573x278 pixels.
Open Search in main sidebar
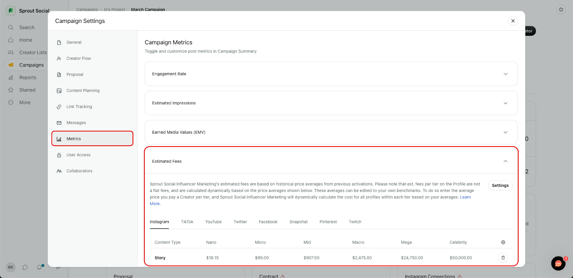(27, 28)
